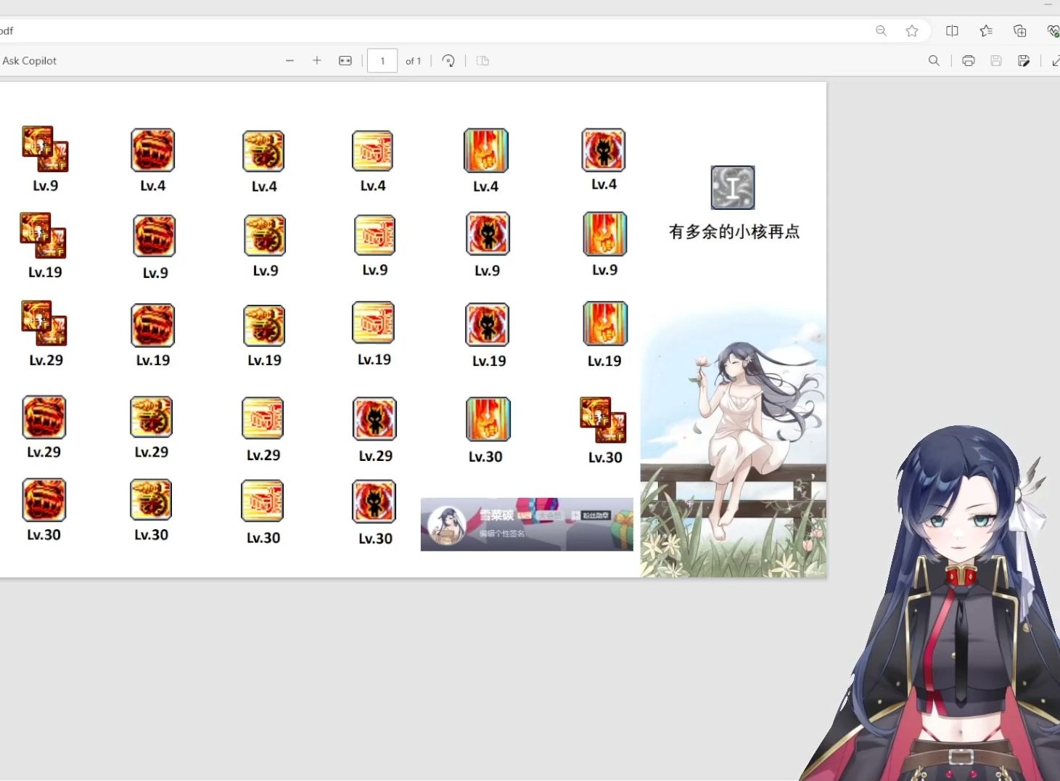Viewport: 1060px width, 781px height.
Task: Select the black cat skill icon above Lv.29
Action: 375,419
